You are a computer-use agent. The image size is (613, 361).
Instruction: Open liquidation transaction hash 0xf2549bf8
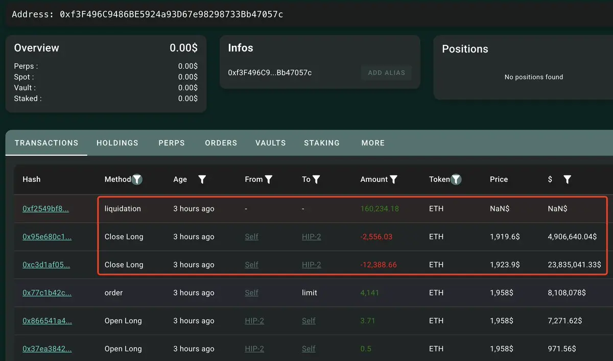click(x=45, y=209)
